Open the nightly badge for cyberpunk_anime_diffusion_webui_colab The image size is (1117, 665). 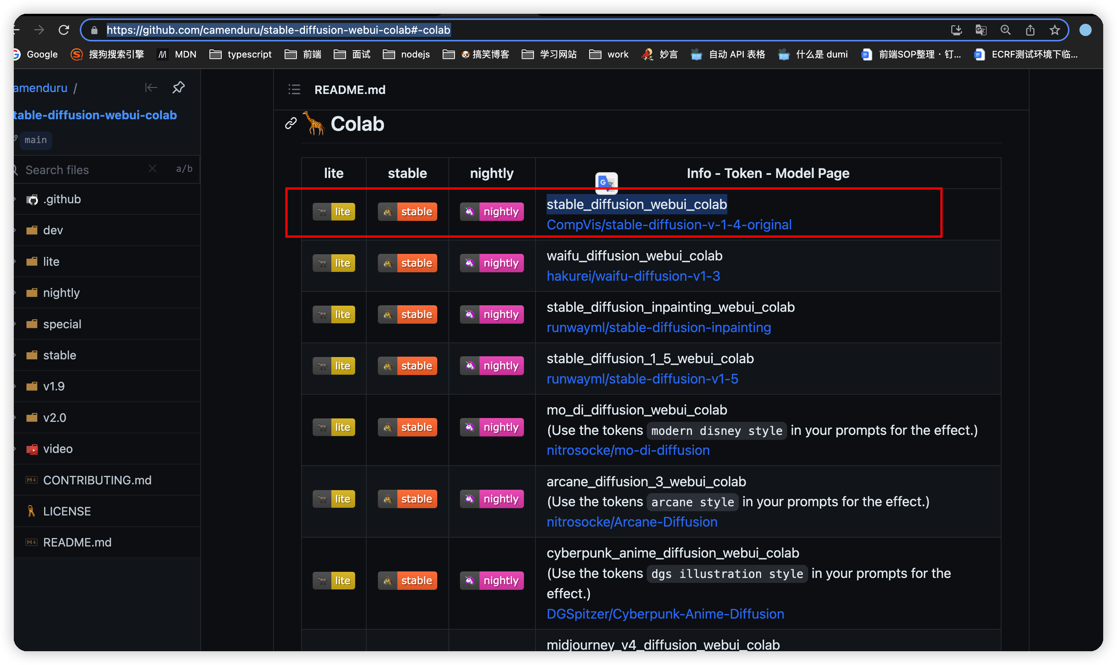tap(491, 581)
